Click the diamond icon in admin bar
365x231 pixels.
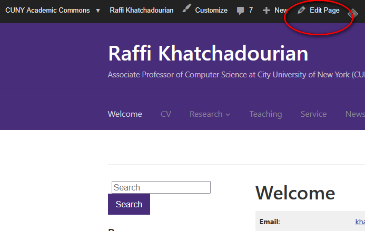click(x=353, y=14)
